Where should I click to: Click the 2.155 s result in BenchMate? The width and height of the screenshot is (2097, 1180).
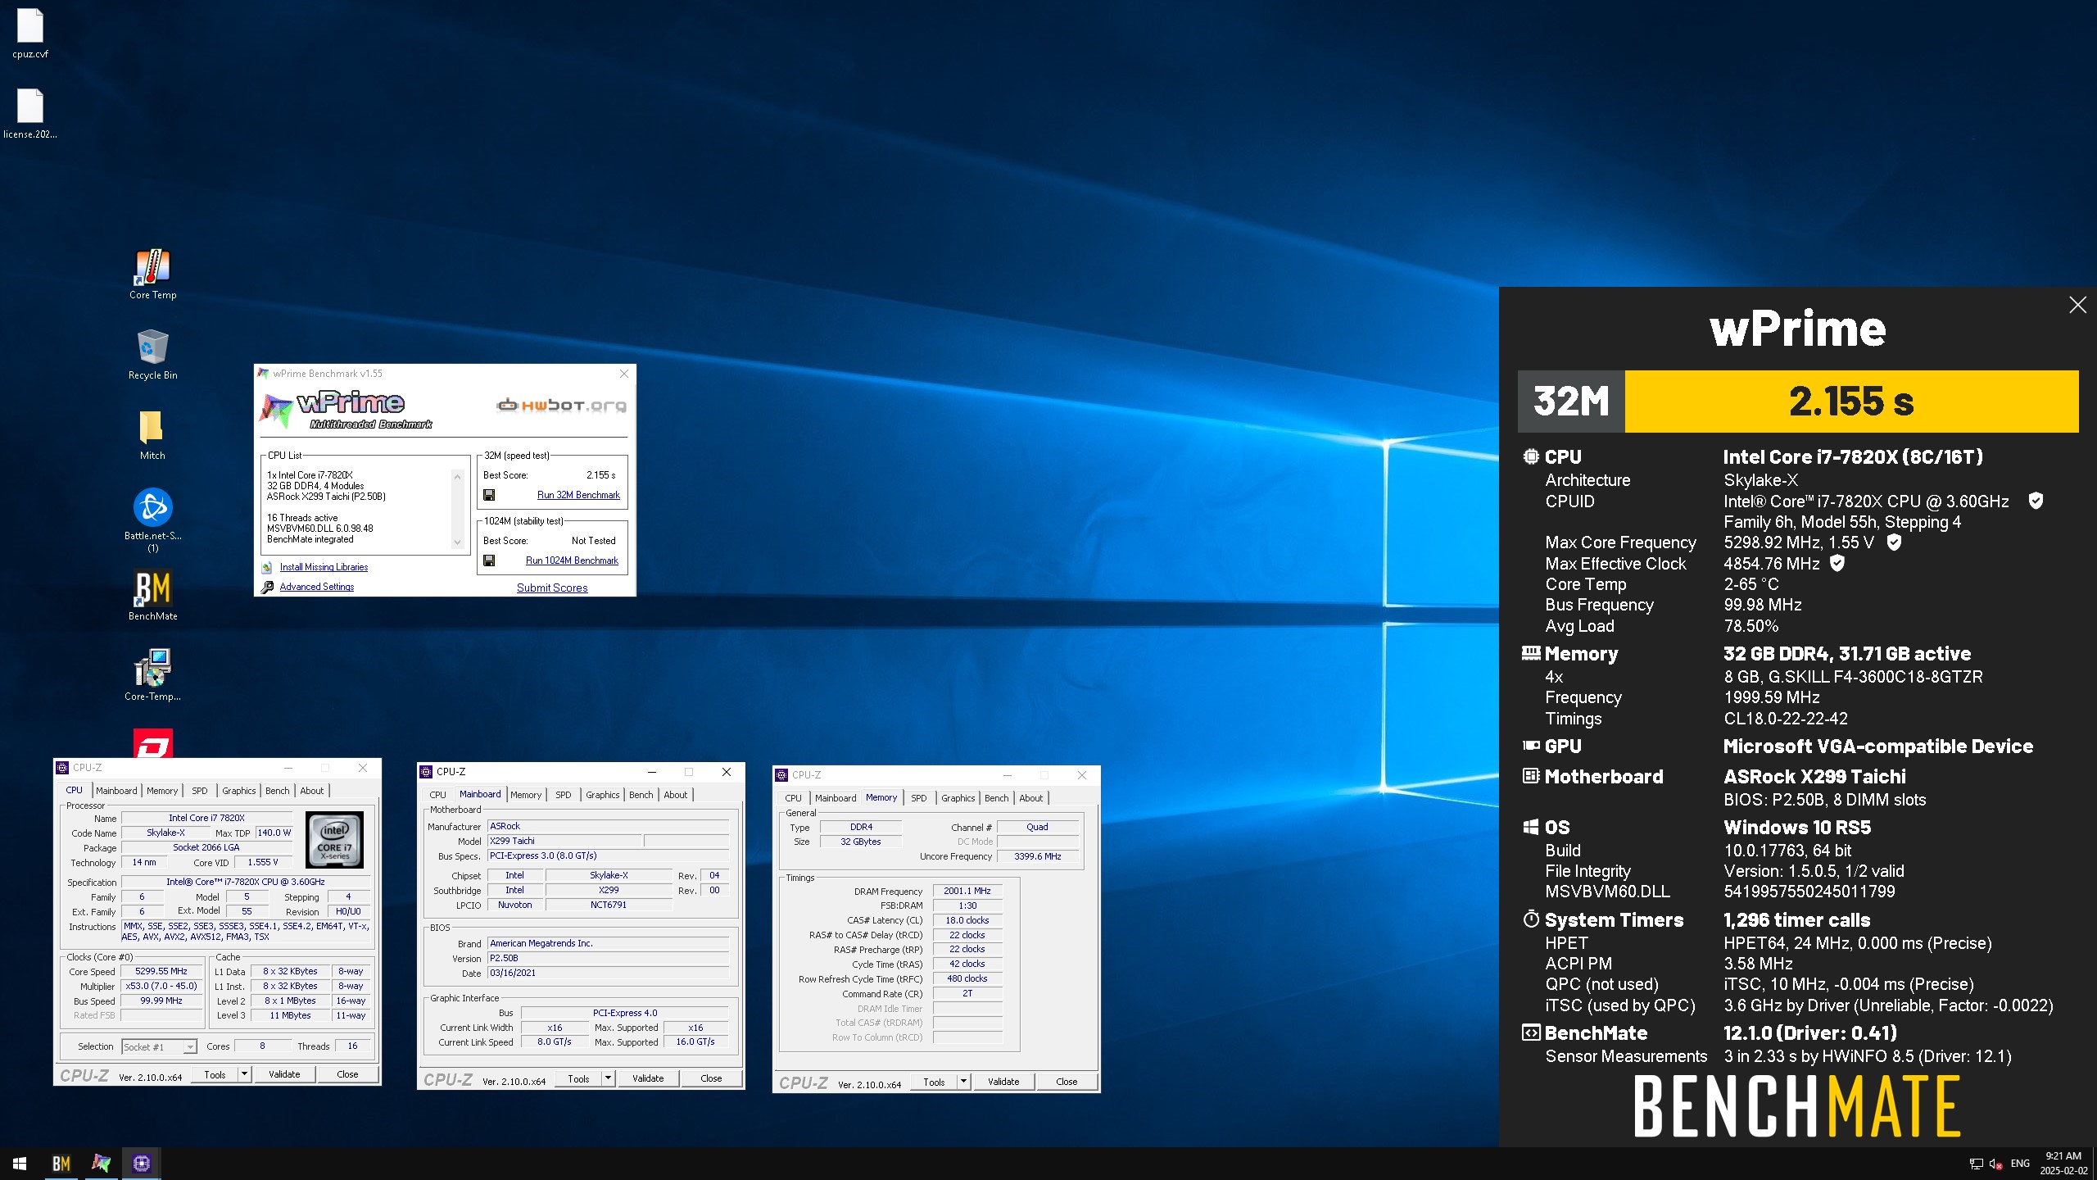point(1851,402)
